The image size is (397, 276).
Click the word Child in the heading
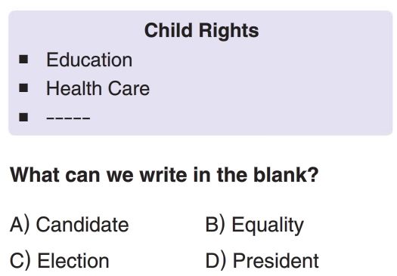pyautogui.click(x=169, y=30)
